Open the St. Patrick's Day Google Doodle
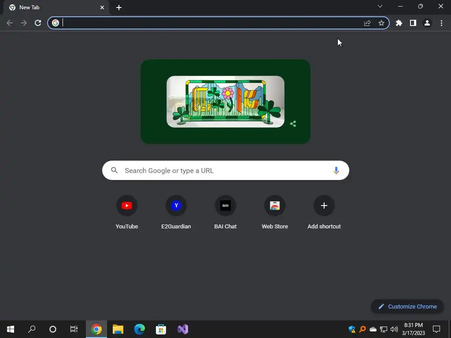The height and width of the screenshot is (338, 451). (x=225, y=102)
